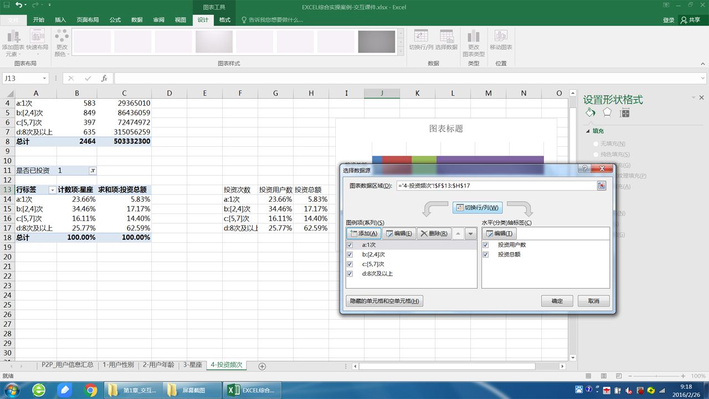Uncheck the 投资总额 category checkbox
Image resolution: width=709 pixels, height=399 pixels.
coord(486,254)
